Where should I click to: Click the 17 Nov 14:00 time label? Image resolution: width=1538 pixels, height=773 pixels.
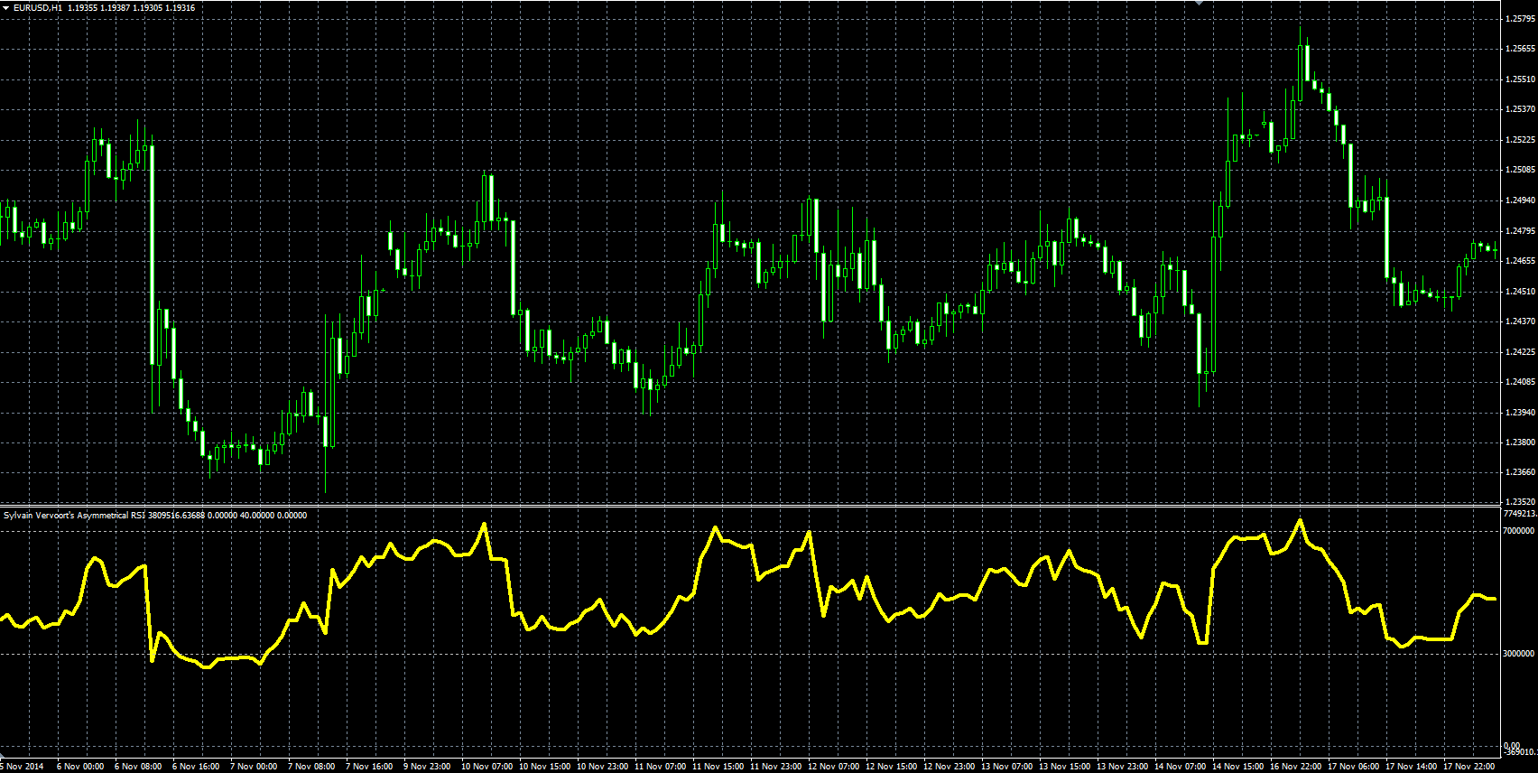point(1412,767)
